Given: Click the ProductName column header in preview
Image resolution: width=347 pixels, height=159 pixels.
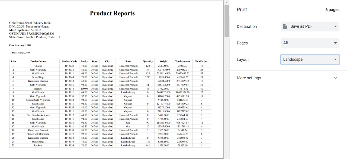Looking at the screenshot, I should coord(38,61).
